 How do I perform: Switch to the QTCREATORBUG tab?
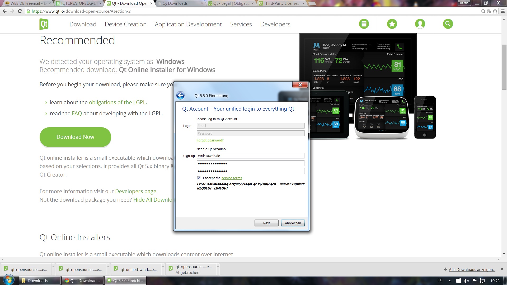click(x=79, y=3)
